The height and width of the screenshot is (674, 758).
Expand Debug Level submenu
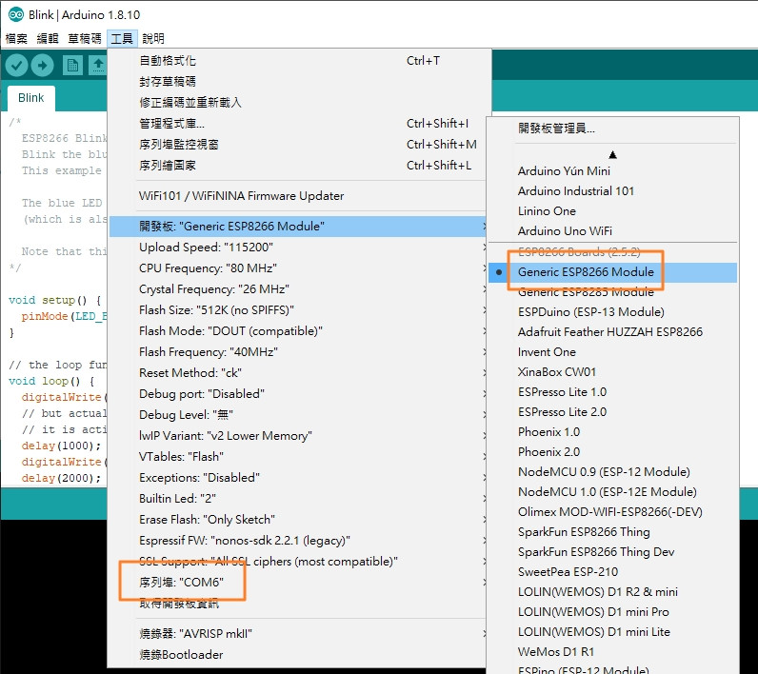click(296, 414)
